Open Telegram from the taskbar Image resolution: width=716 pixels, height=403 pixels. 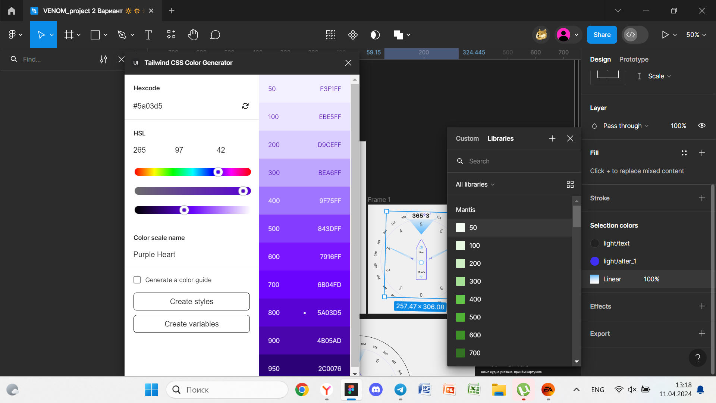pos(401,390)
